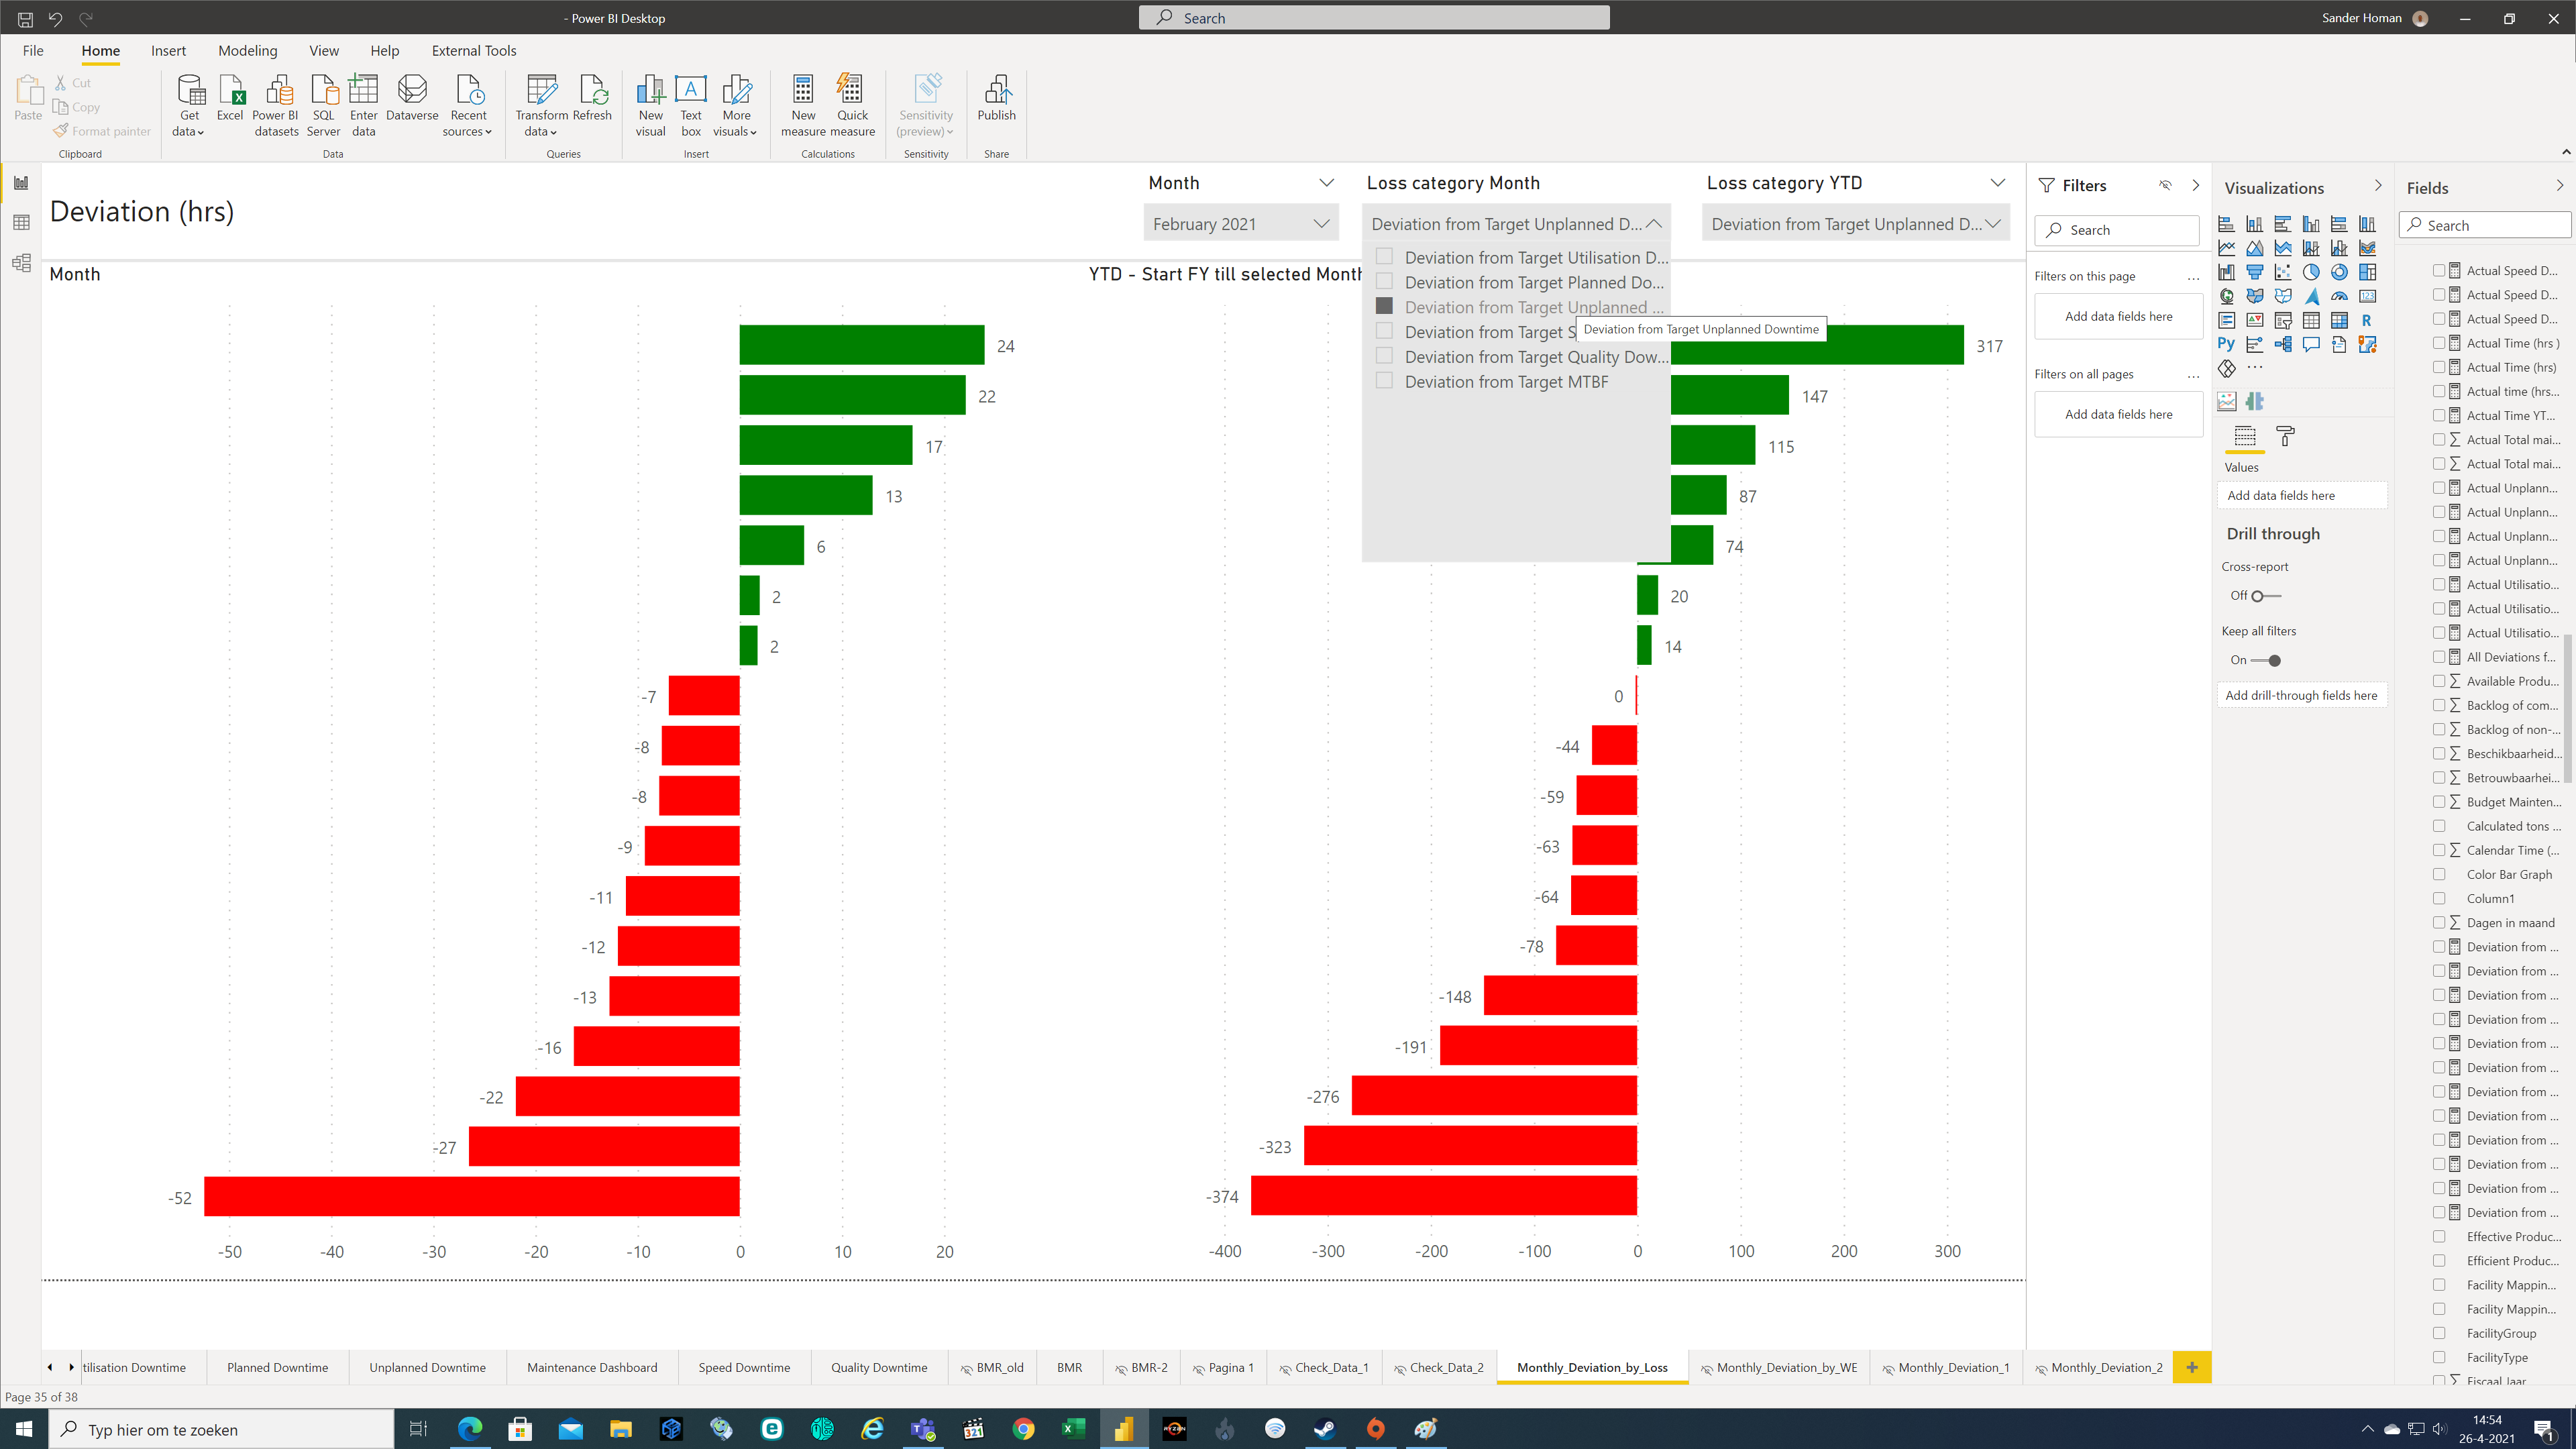
Task: Uncheck Deviation from Target Unplanned option
Action: [1384, 306]
